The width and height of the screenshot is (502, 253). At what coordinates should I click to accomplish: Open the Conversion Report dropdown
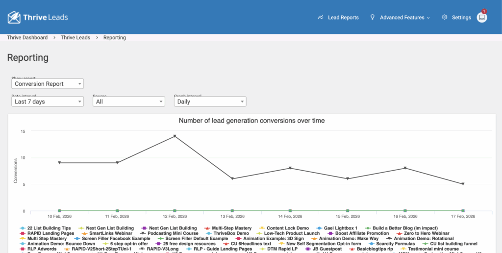[48, 84]
